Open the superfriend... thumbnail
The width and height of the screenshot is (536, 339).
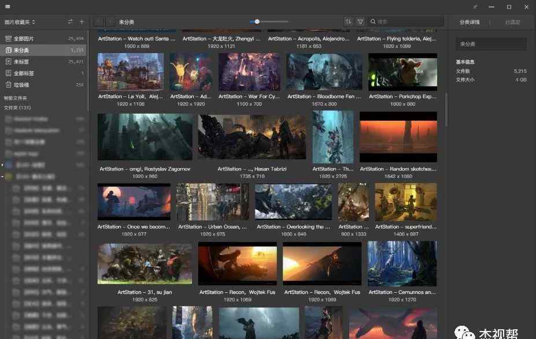pyautogui.click(x=406, y=202)
